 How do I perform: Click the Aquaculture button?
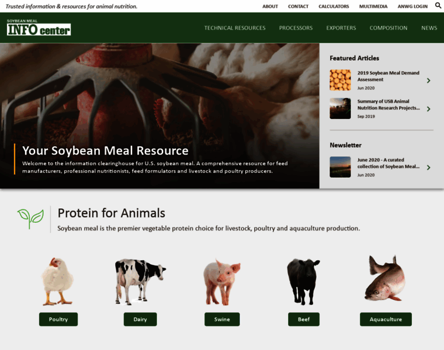click(x=386, y=319)
